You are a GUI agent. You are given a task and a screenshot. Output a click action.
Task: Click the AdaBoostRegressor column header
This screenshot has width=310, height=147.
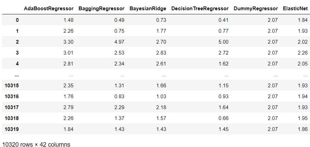48,8
